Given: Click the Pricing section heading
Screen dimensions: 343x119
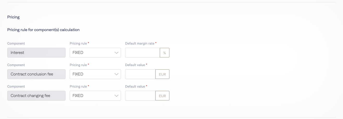Looking at the screenshot, I should pyautogui.click(x=14, y=17).
